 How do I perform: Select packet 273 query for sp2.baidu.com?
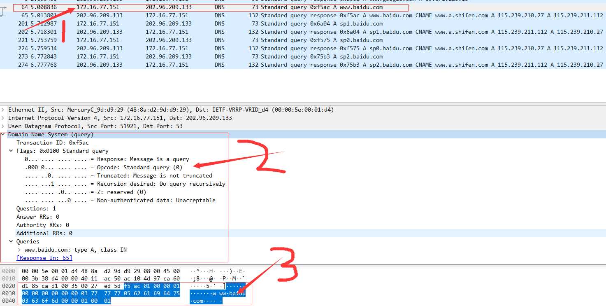click(303, 56)
